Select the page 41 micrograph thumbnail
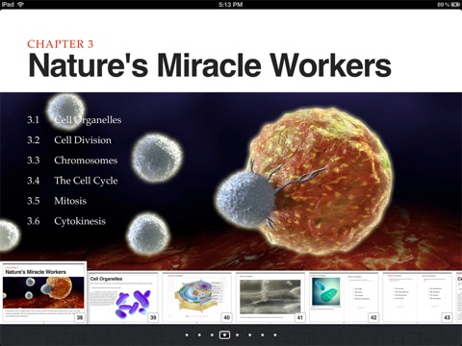The height and width of the screenshot is (346, 462). click(270, 297)
